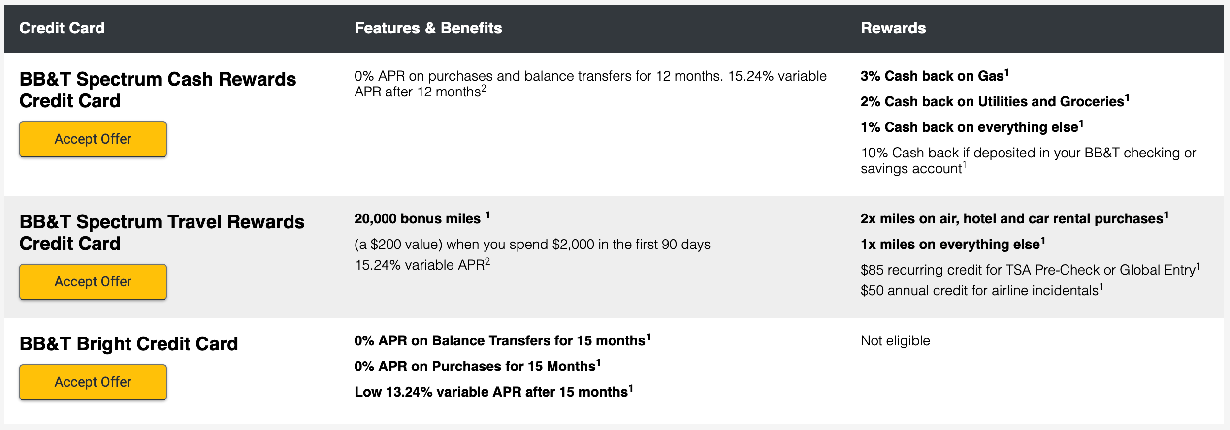
Task: Accept the BB&T Spectrum Cash Rewards offer
Action: click(x=92, y=139)
